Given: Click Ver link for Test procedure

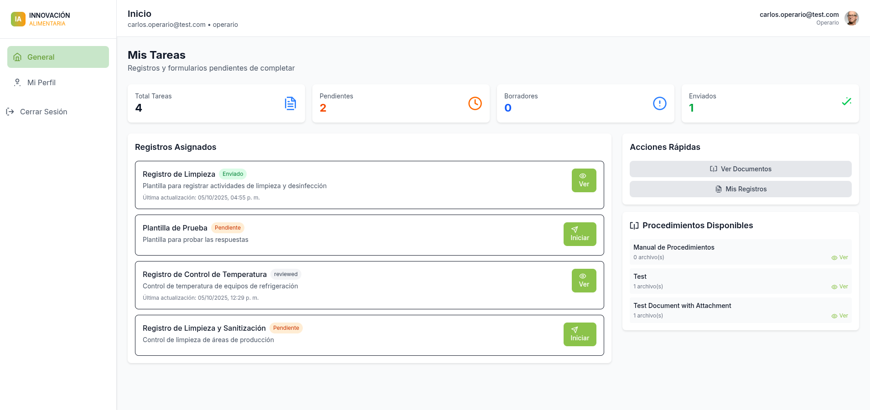Looking at the screenshot, I should [x=839, y=287].
